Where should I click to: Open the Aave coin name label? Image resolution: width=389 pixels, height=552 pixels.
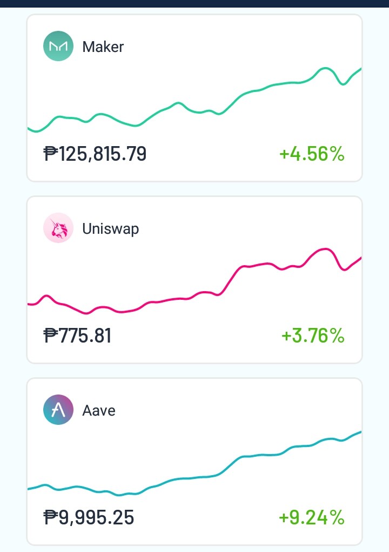click(99, 410)
